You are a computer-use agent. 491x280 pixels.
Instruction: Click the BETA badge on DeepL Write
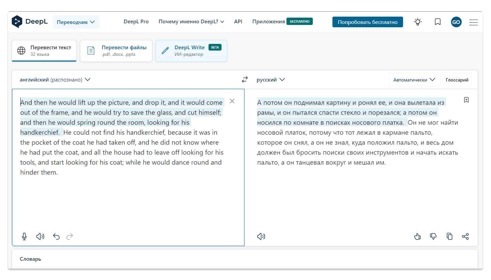click(x=215, y=47)
